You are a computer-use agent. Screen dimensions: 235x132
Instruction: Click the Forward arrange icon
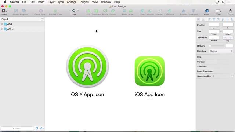[x=184, y=11]
